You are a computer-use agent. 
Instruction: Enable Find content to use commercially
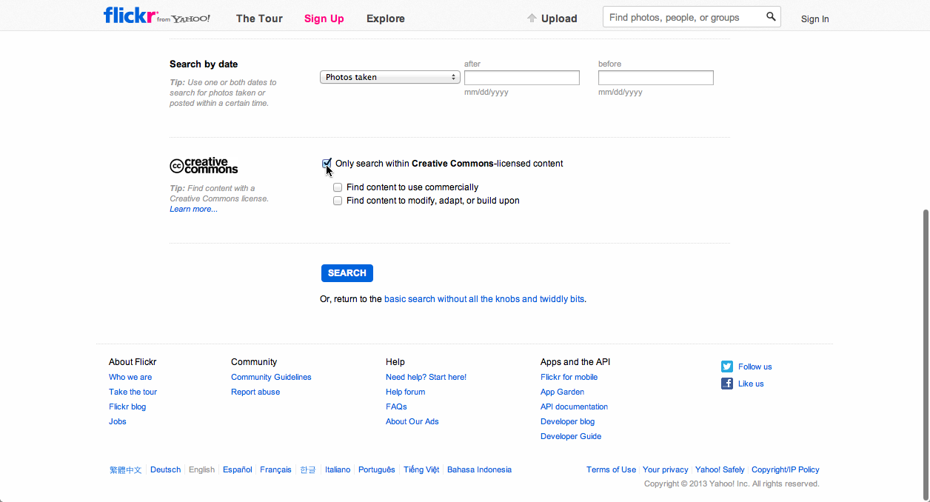338,188
